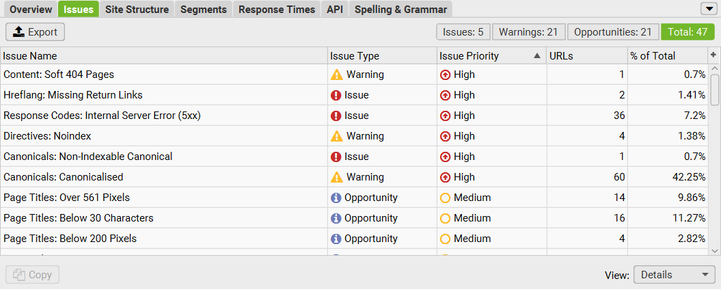Click the Export upload icon
This screenshot has height=294, width=721.
coord(18,31)
